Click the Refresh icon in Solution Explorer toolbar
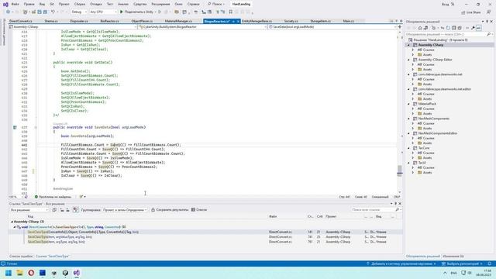Viewport: 496px width, 279px height. [448, 28]
